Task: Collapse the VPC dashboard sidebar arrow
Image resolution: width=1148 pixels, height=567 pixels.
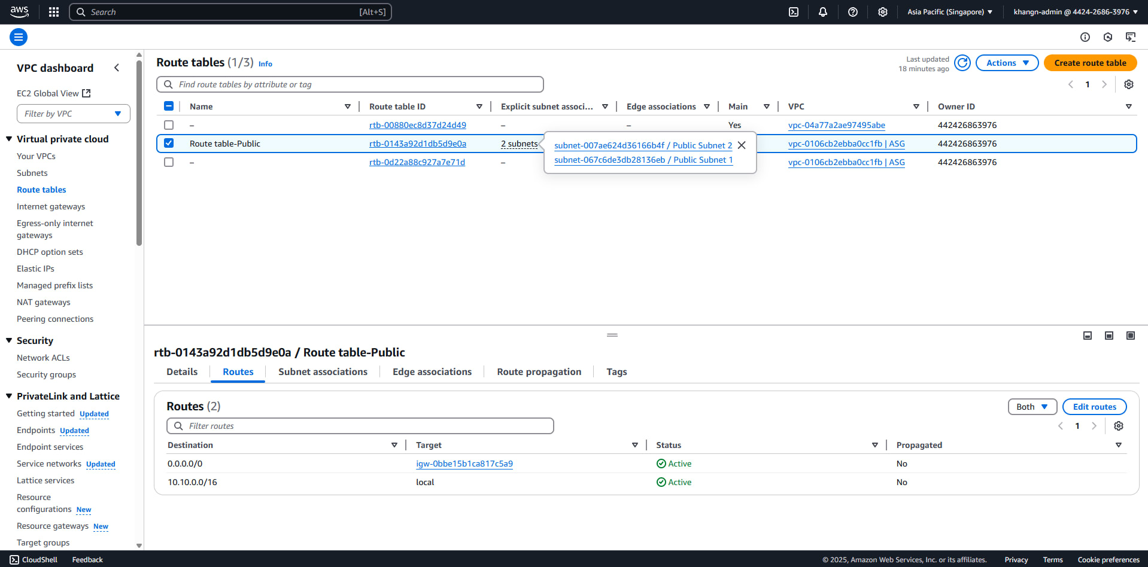Action: click(x=117, y=68)
